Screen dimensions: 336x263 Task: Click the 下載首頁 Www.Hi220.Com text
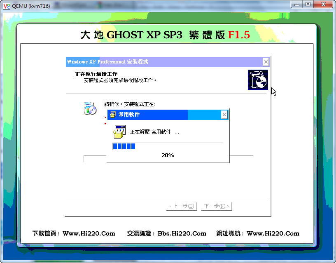tap(74, 233)
